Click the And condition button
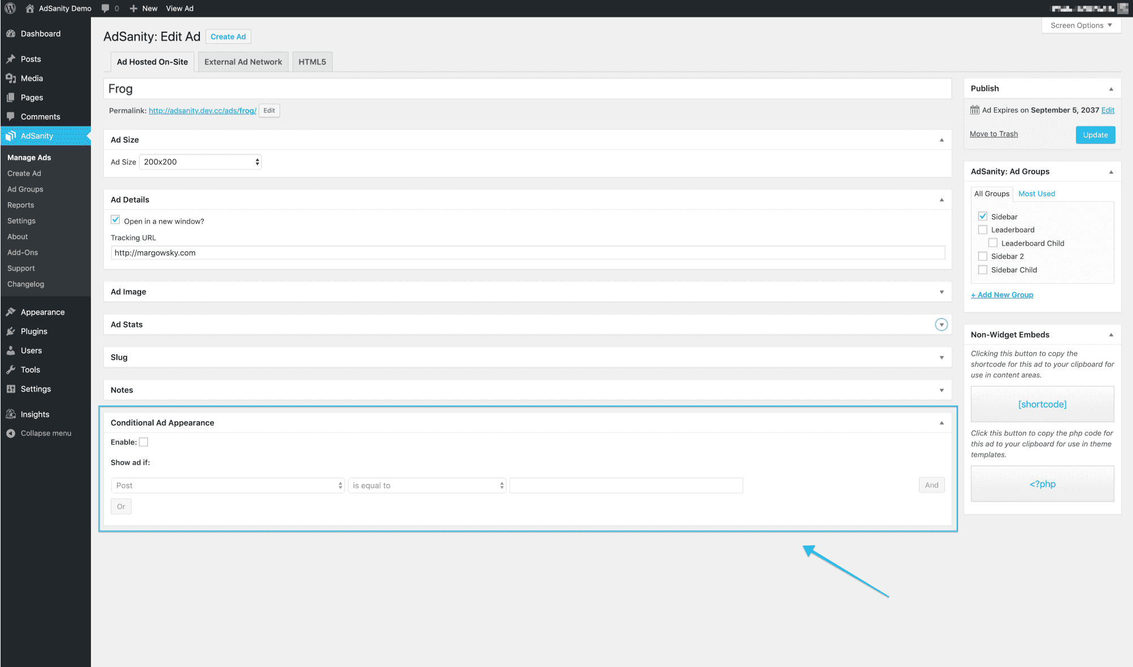1133x667 pixels. 931,485
